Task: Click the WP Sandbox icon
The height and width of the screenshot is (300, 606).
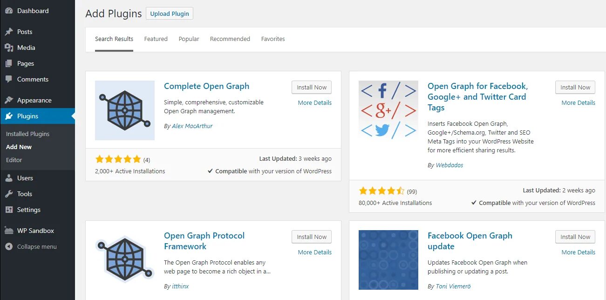Action: point(9,231)
